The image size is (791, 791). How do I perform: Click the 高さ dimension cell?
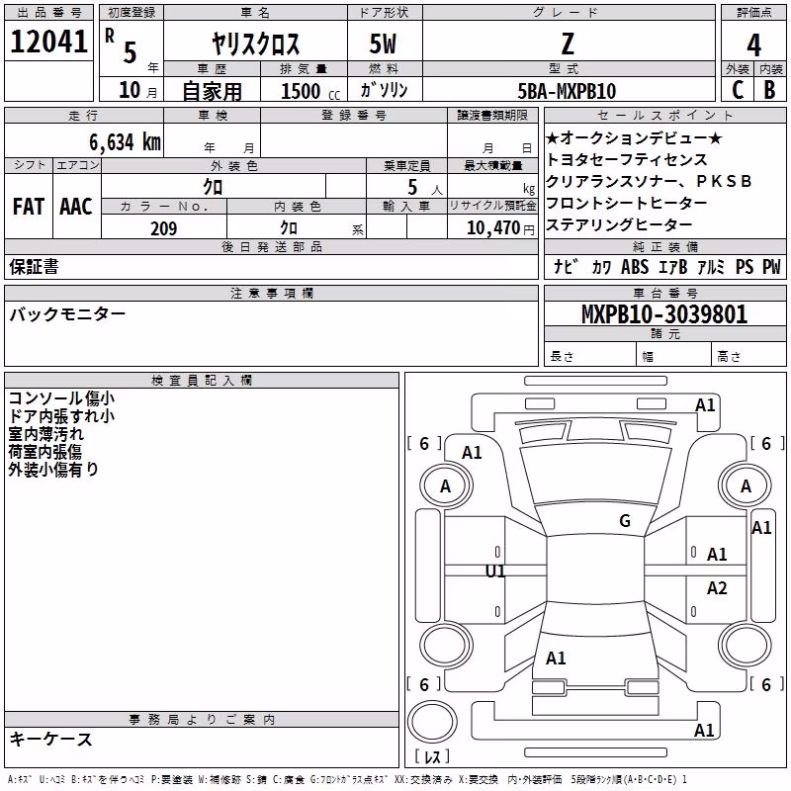click(x=748, y=354)
